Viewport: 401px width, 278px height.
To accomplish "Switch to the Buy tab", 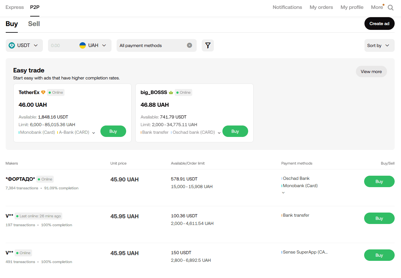I will pyautogui.click(x=12, y=24).
